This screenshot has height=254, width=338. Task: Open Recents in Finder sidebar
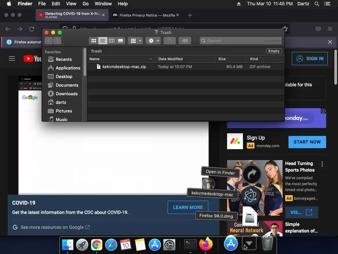[x=64, y=60]
